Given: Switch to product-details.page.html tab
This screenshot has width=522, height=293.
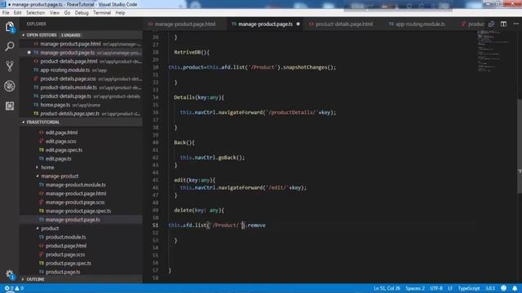Looking at the screenshot, I should (343, 24).
